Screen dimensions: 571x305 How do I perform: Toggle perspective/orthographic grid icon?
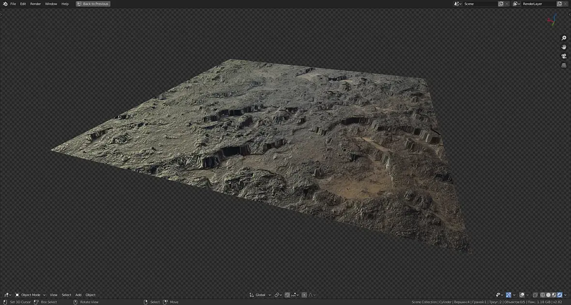coord(564,65)
